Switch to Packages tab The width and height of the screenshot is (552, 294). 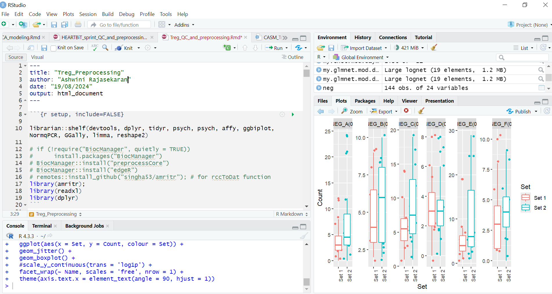click(x=365, y=101)
